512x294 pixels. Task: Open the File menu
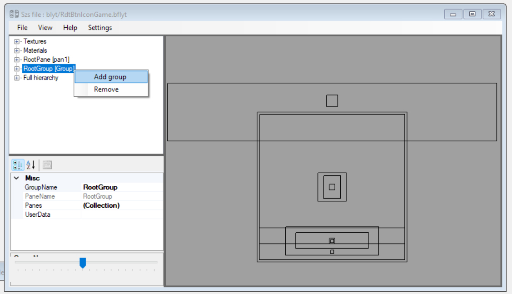point(22,28)
